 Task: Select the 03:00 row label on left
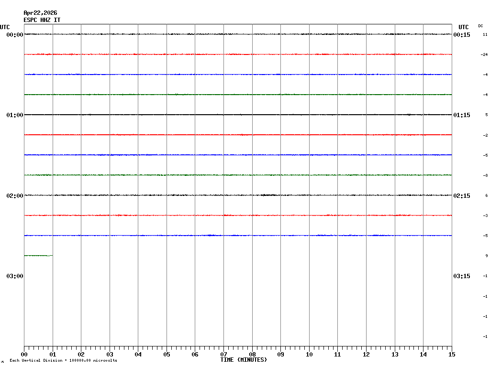pyautogui.click(x=15, y=276)
